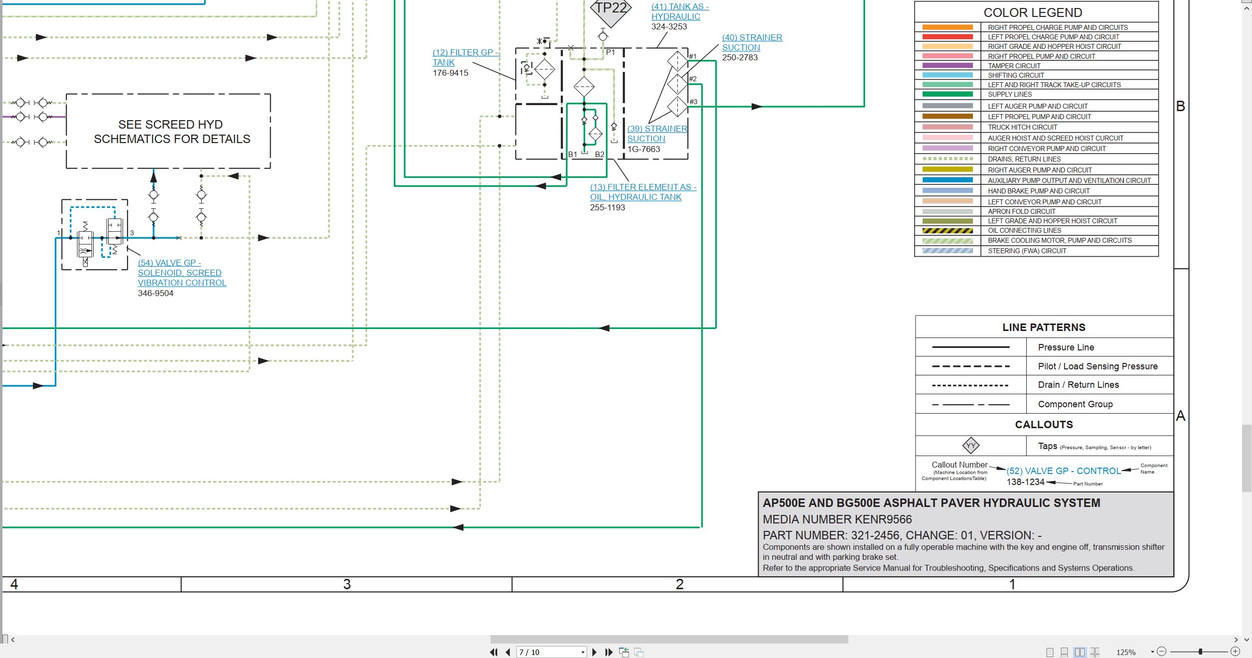The width and height of the screenshot is (1252, 658).
Task: Click the MEDIA NUMBER KENR9566 text
Action: click(x=837, y=519)
